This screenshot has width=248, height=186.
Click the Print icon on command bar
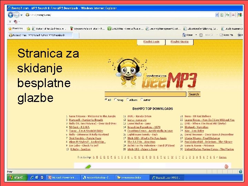pyautogui.click(x=239, y=35)
